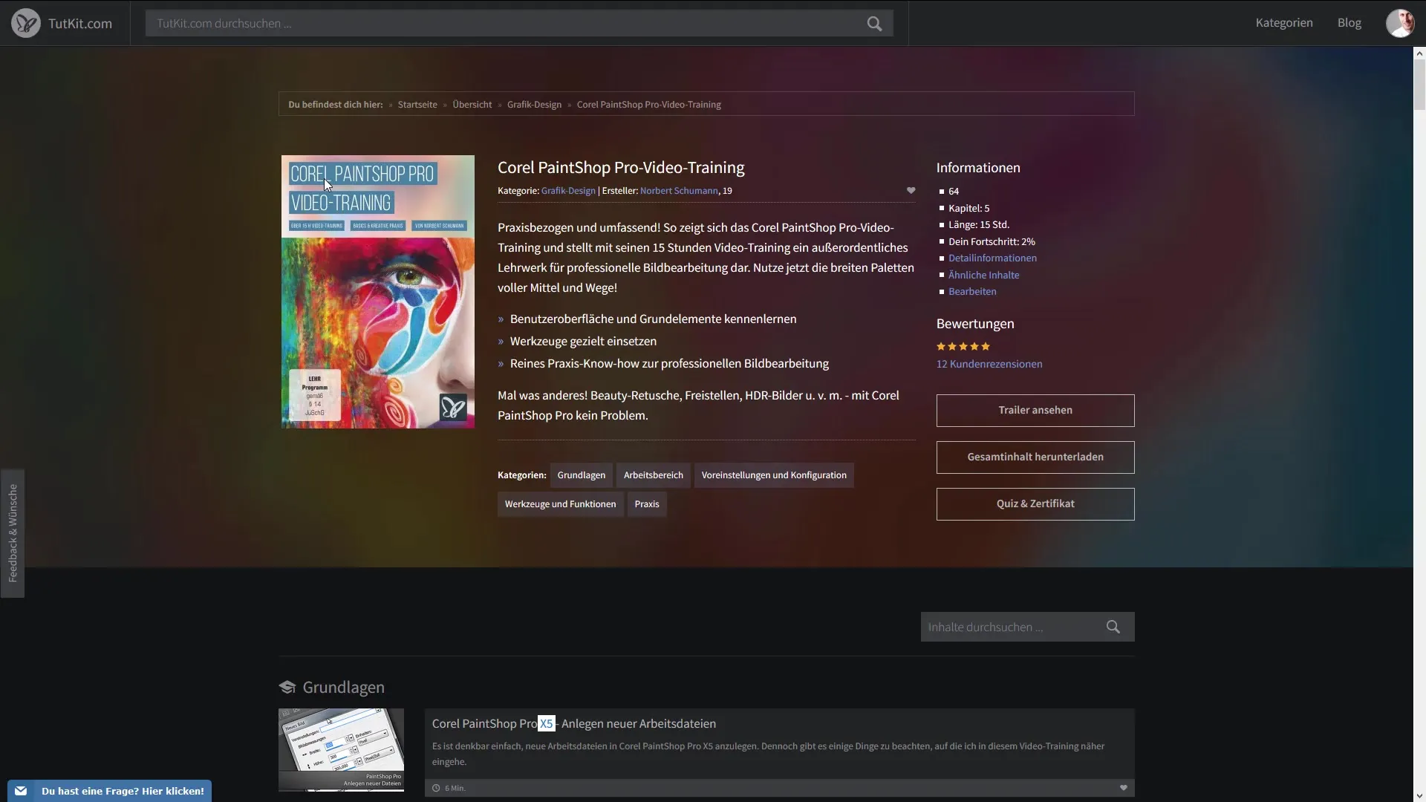
Task: Open lesson Corel PaintShop Pro X5 title
Action: [x=574, y=723]
